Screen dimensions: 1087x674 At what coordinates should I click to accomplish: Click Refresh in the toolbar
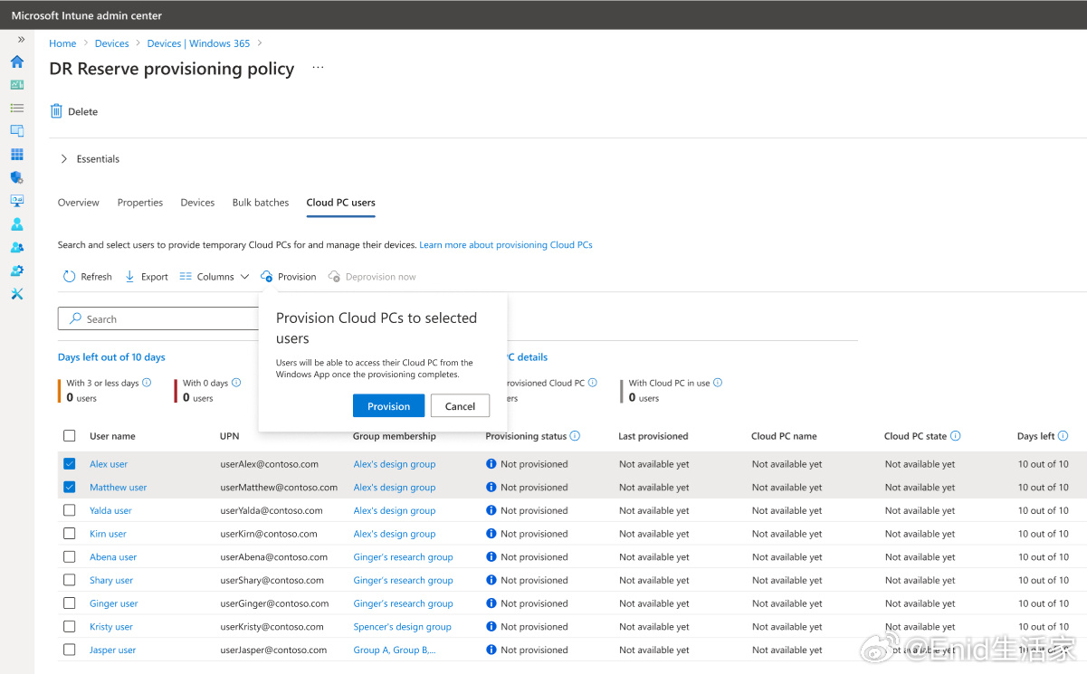pyautogui.click(x=87, y=277)
